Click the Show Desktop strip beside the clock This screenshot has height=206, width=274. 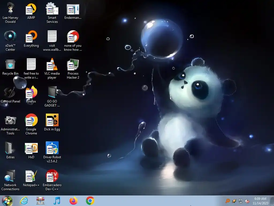coord(272,201)
